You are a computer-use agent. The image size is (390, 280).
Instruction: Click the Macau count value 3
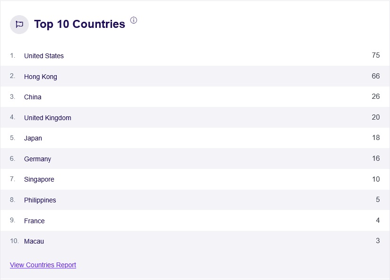[378, 241]
